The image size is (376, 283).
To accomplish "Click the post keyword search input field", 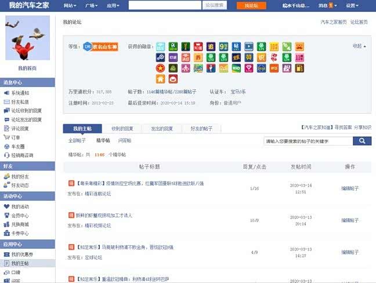I will [x=308, y=141].
